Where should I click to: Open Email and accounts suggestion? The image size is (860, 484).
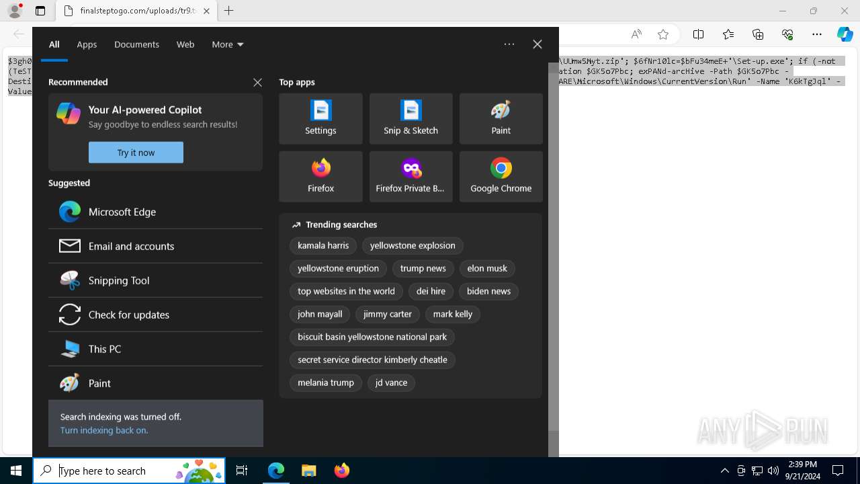pyautogui.click(x=155, y=246)
